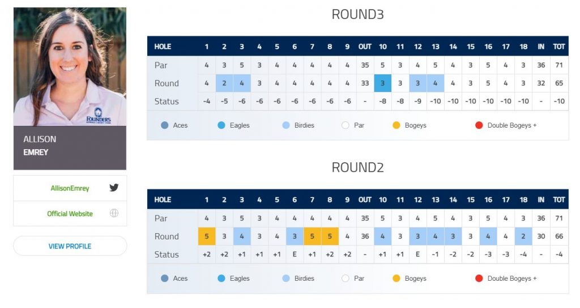580x308 pixels.
Task: Click Allison Emrey's profile photo
Action: click(x=70, y=66)
